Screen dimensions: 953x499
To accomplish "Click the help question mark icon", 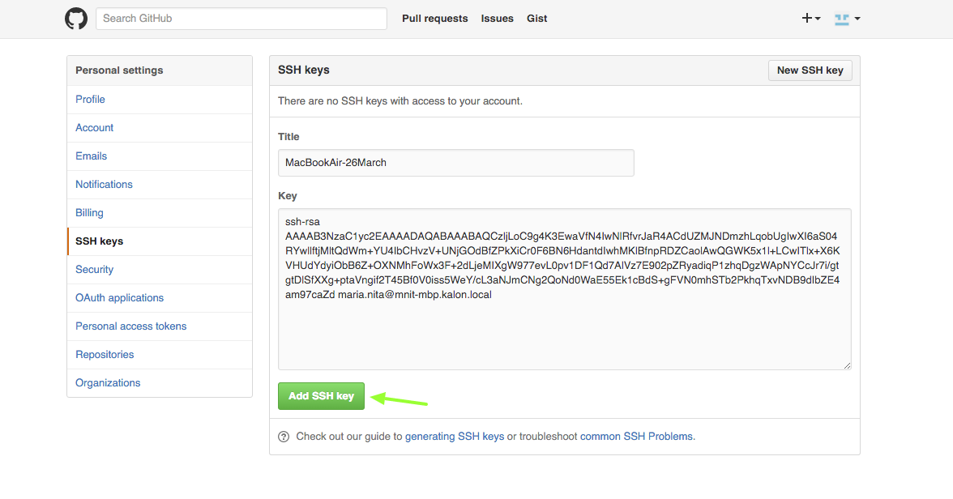I will click(284, 437).
